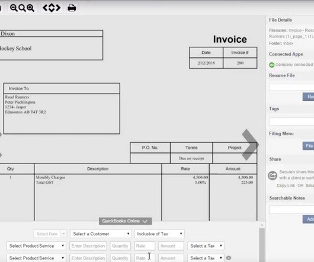
Task: Open the first Select Product/Service dropdown
Action: [36, 246]
